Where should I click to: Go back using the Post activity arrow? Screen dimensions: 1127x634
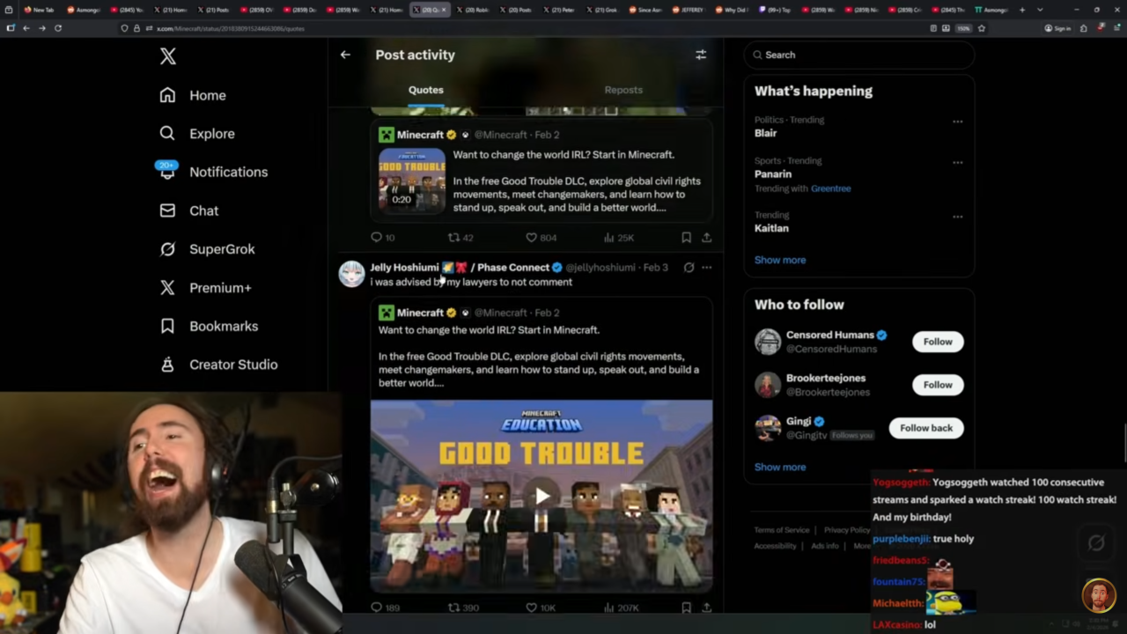(x=345, y=55)
